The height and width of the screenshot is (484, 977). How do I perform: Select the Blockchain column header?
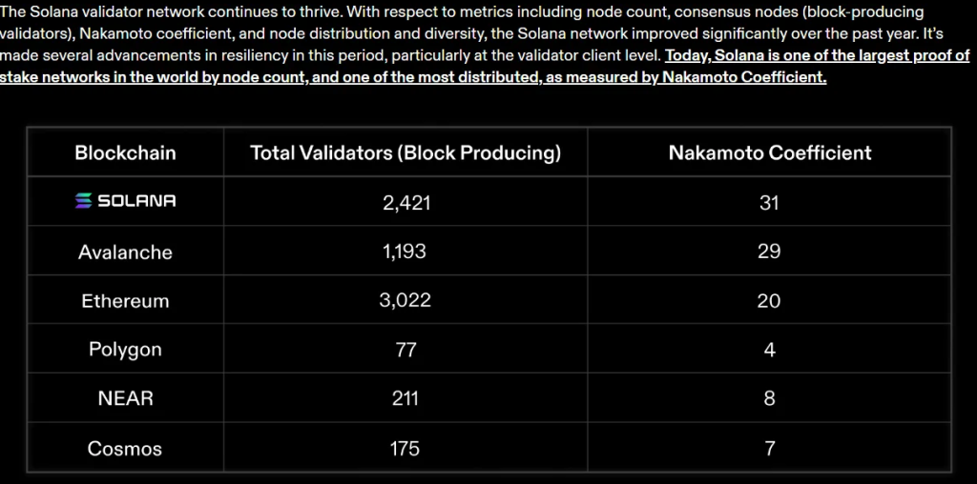[125, 153]
